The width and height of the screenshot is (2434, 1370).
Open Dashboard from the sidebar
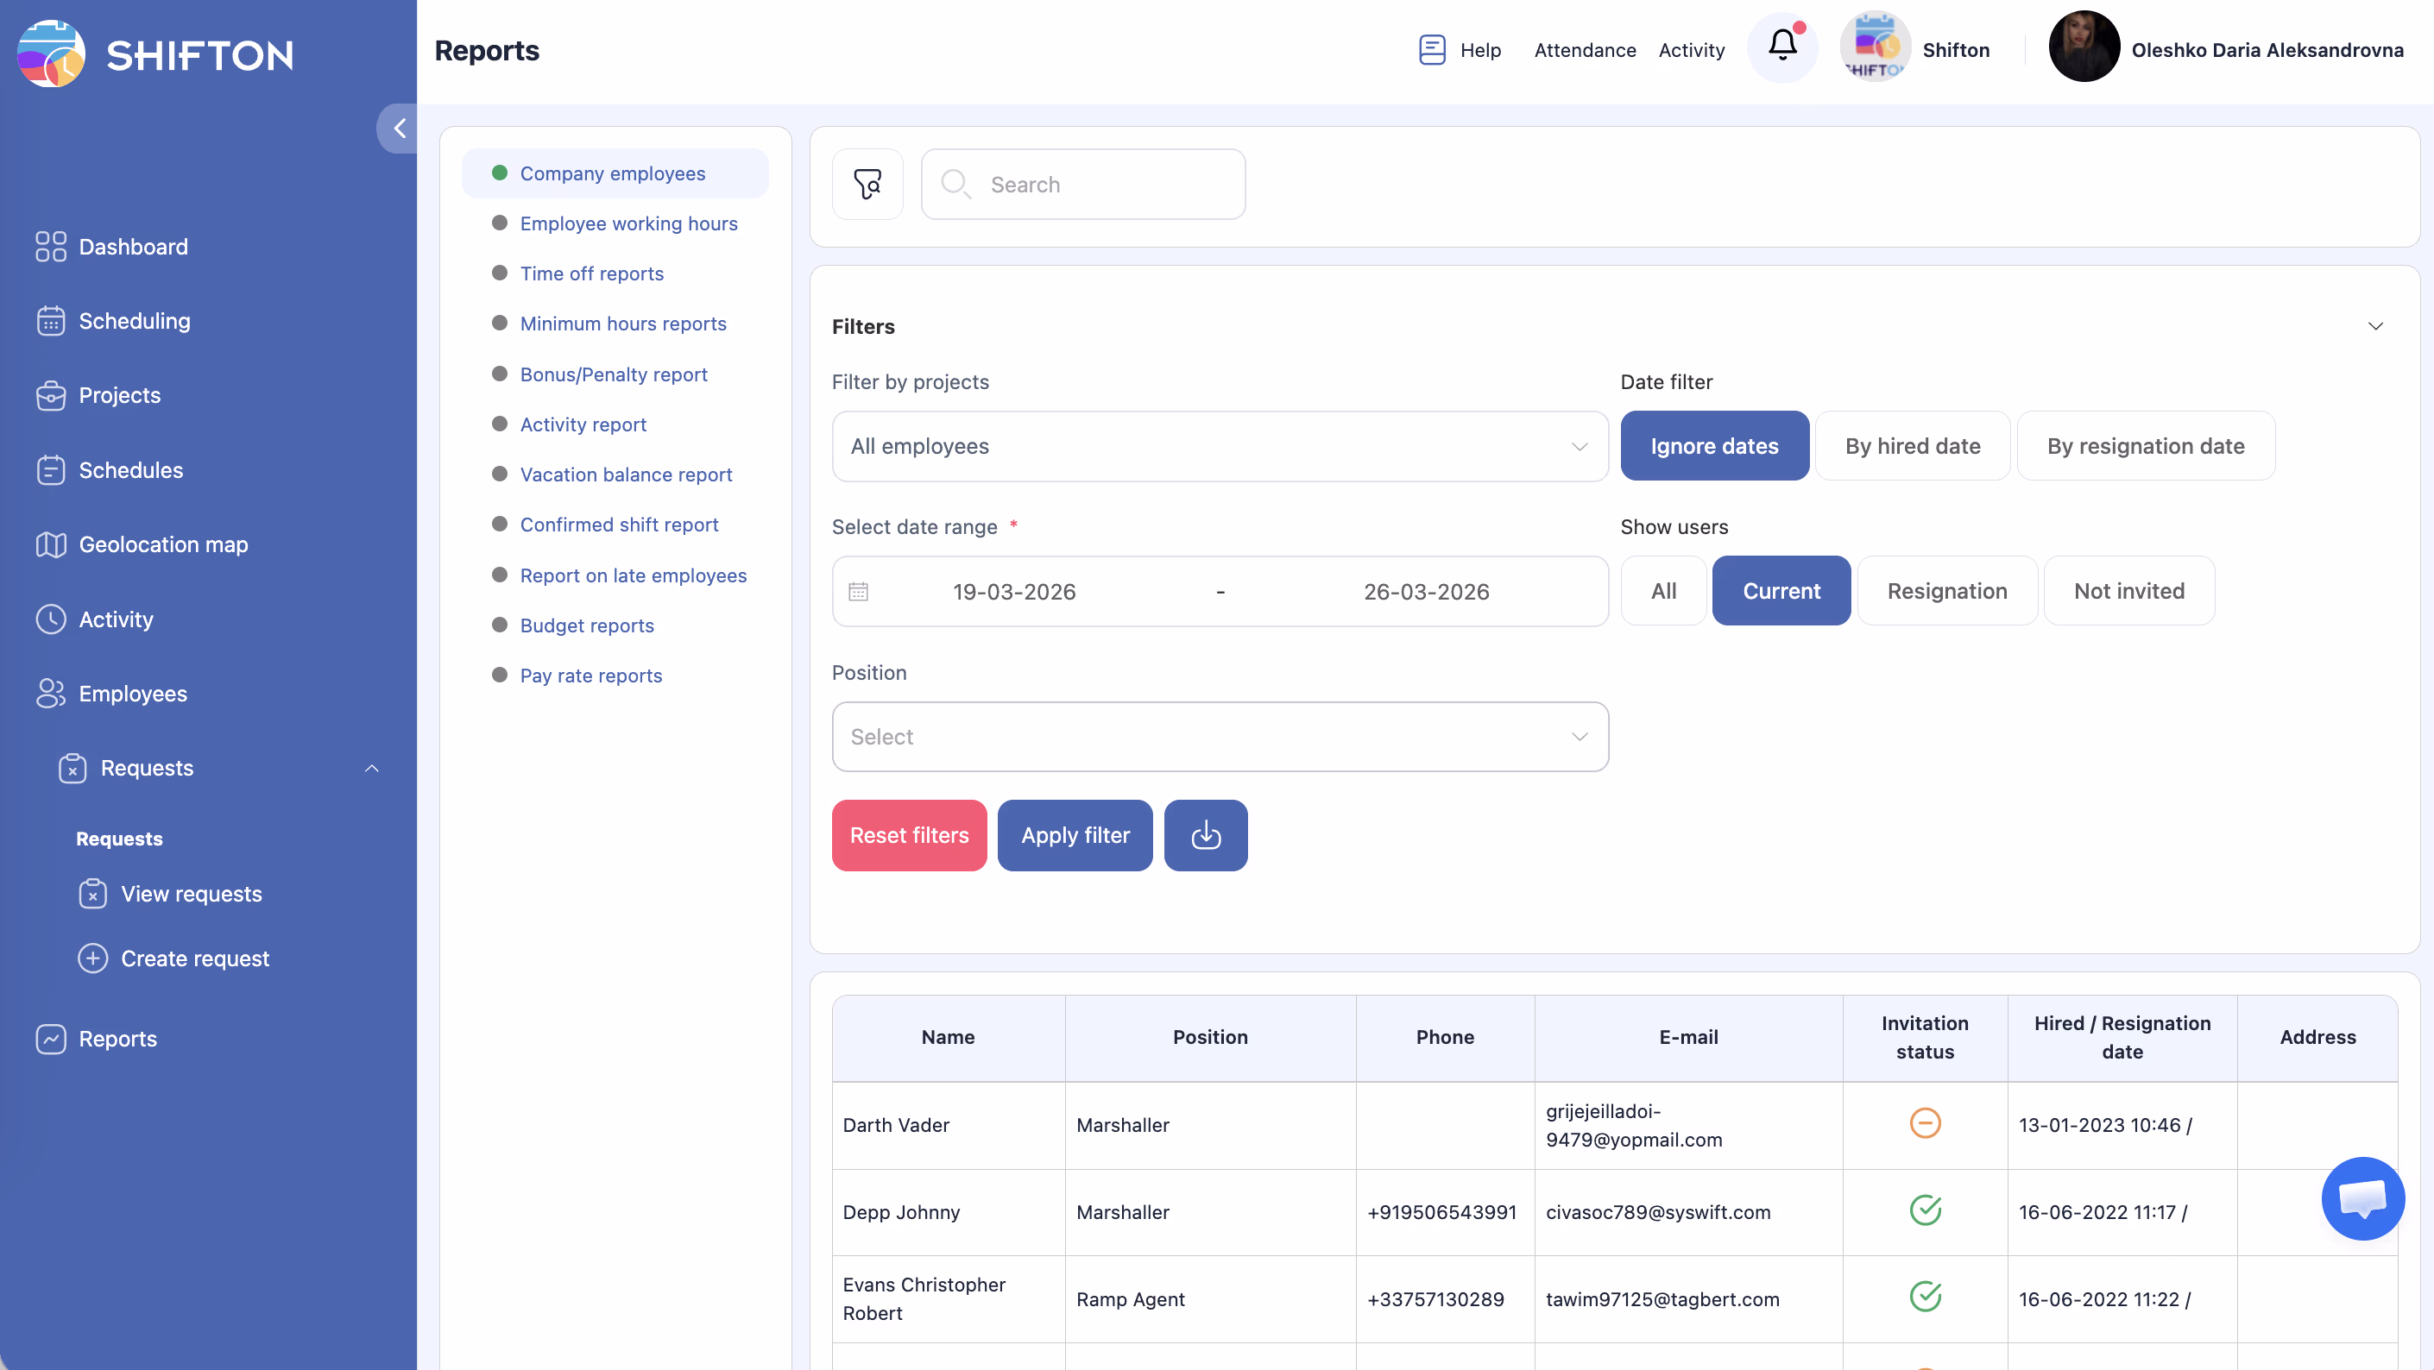[133, 247]
